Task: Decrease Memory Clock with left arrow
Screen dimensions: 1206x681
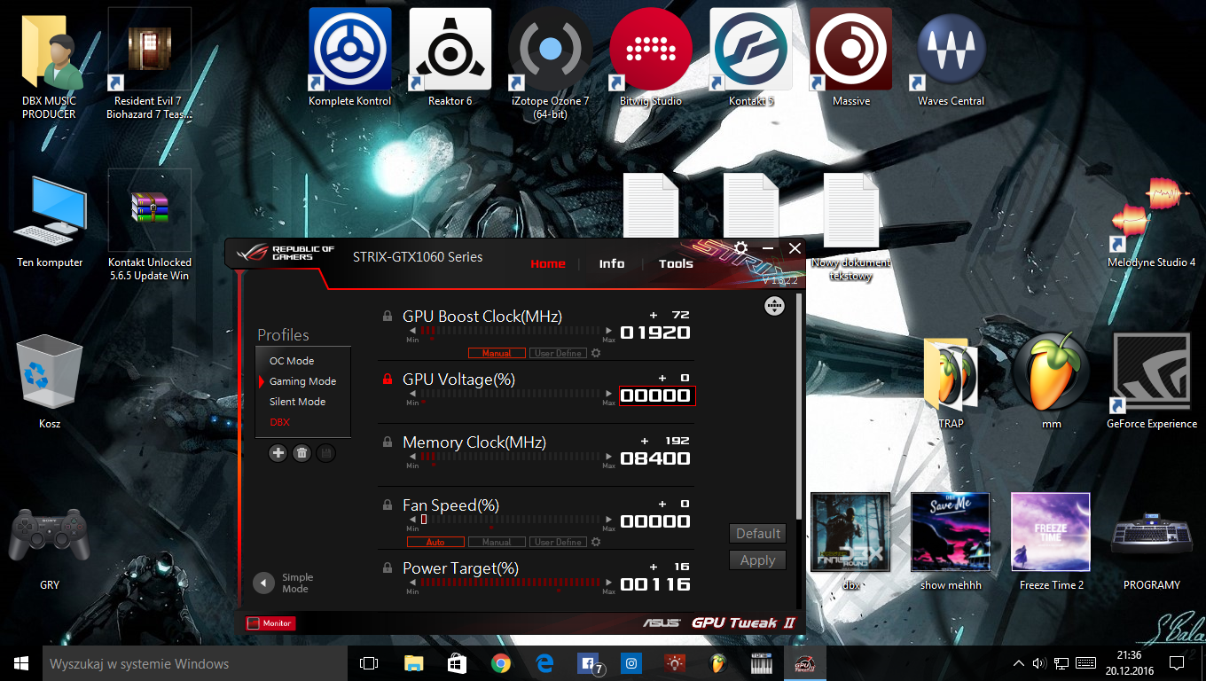Action: tap(411, 458)
